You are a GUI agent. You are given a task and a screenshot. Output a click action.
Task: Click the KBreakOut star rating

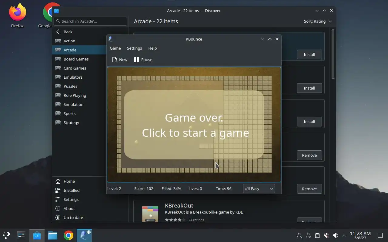[x=175, y=220]
